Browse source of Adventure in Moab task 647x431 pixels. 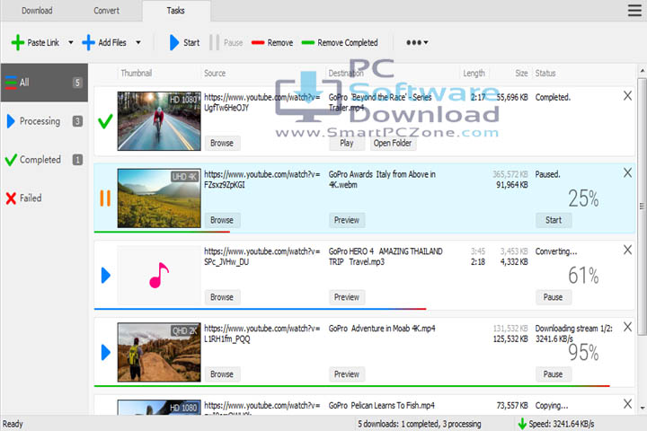click(x=222, y=374)
